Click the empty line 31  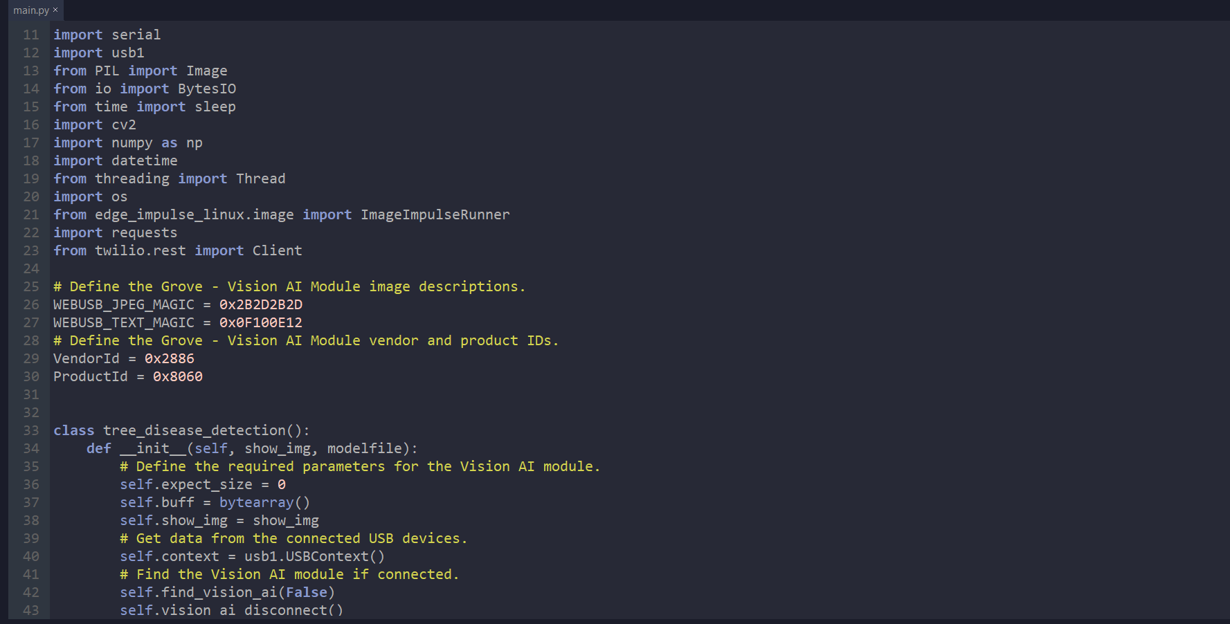pyautogui.click(x=277, y=394)
